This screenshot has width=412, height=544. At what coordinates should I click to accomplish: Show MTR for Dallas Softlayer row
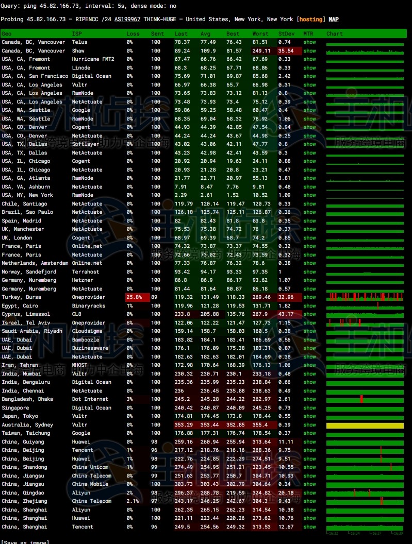[309, 144]
